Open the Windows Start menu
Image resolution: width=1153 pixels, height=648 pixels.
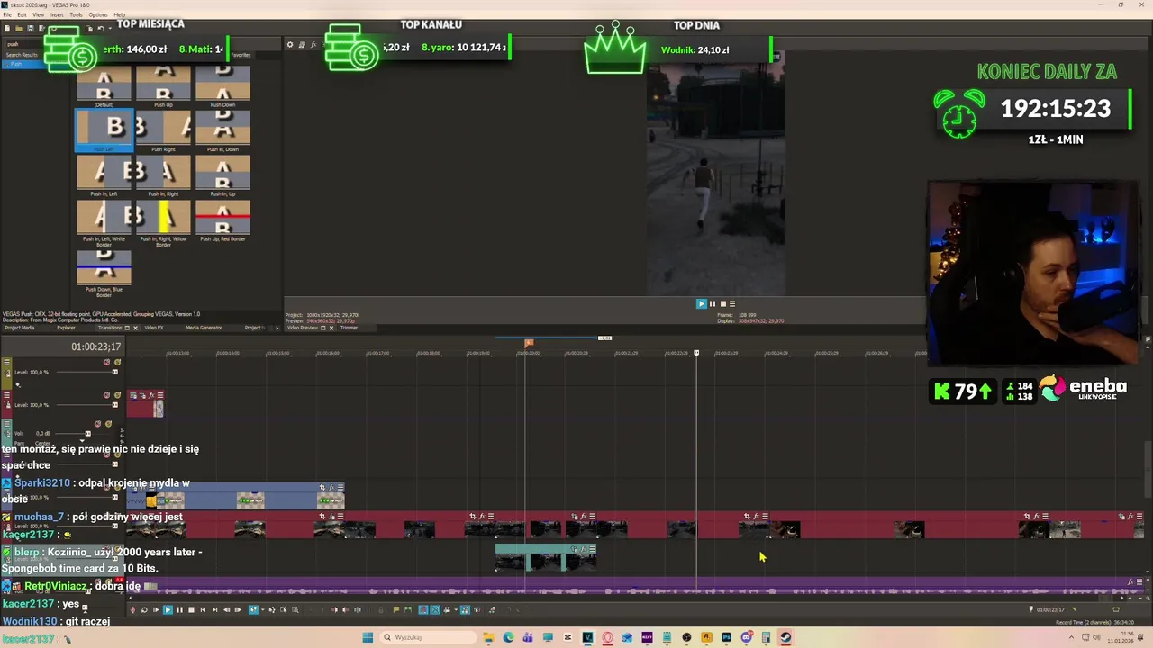(x=368, y=638)
